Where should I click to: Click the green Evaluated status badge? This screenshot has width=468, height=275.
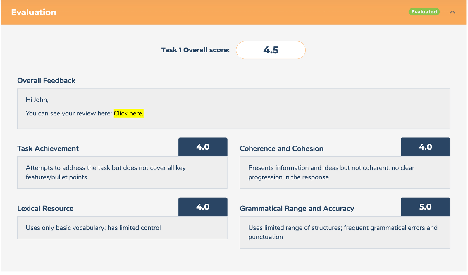424,12
